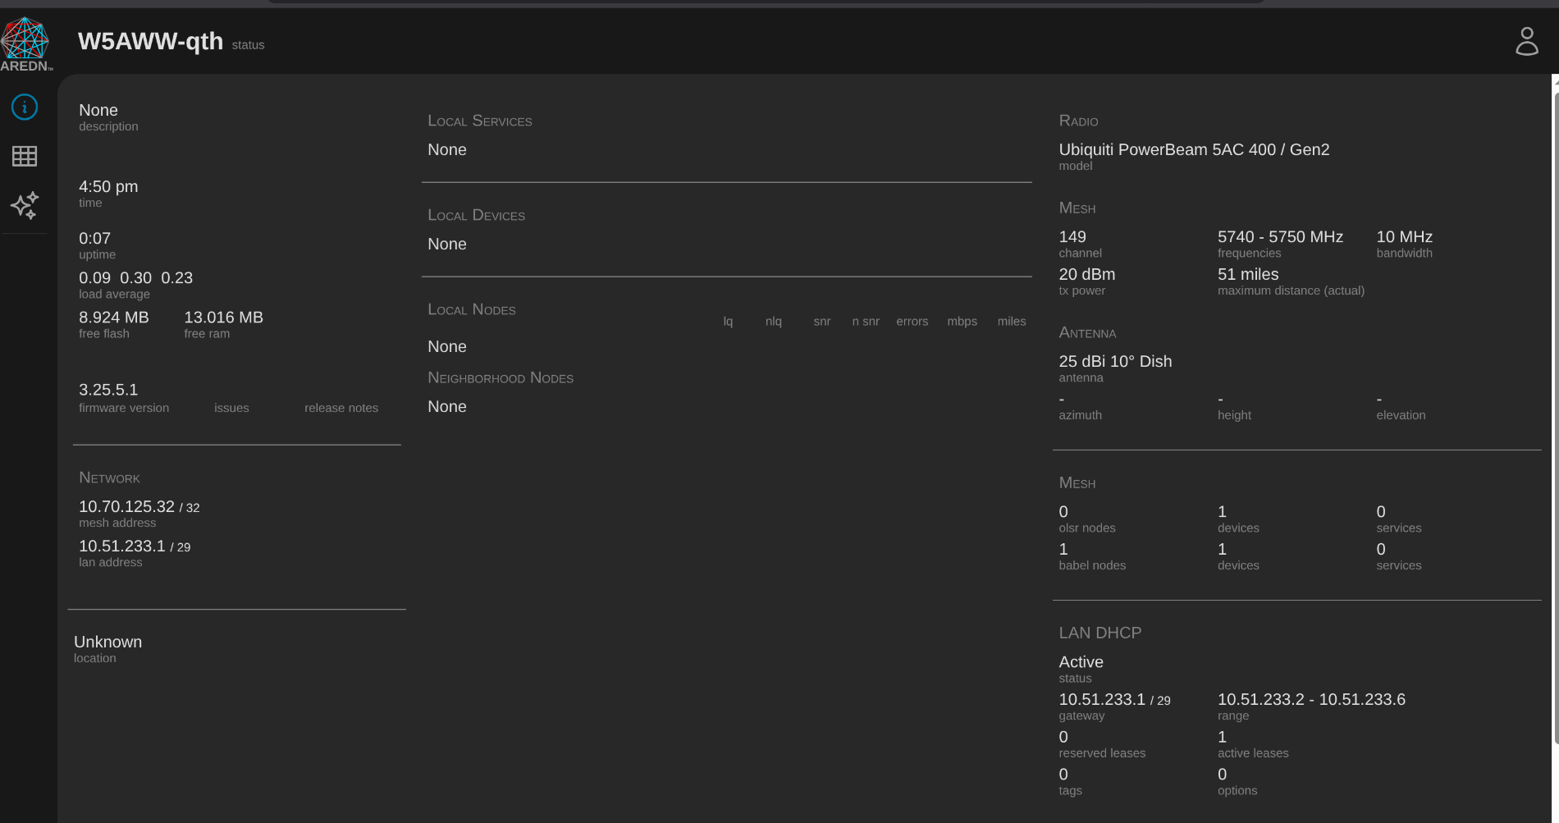
Task: Open the release notes link
Action: 341,408
